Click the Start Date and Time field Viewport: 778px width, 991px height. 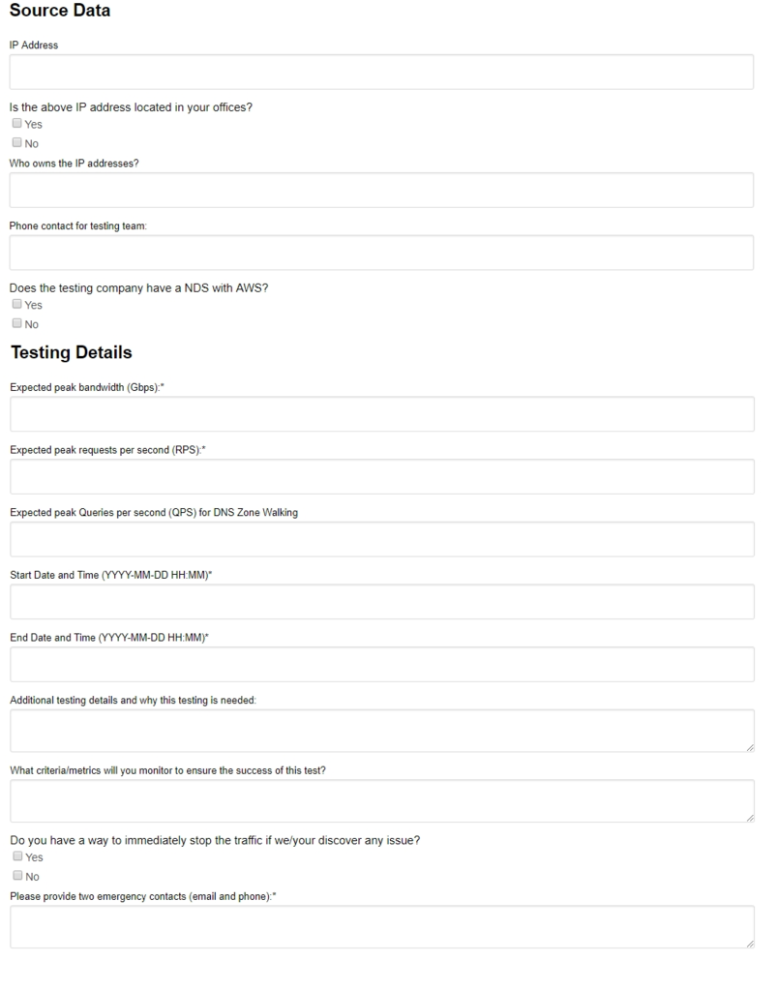[x=381, y=602]
